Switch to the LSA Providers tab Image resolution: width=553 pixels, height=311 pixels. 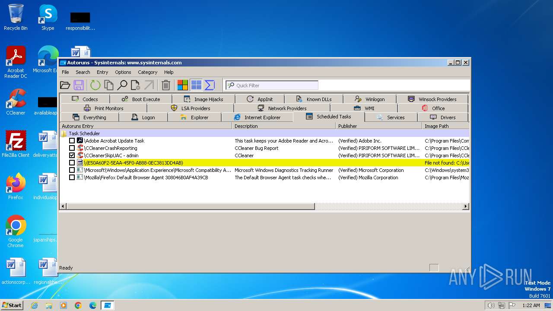tap(190, 108)
